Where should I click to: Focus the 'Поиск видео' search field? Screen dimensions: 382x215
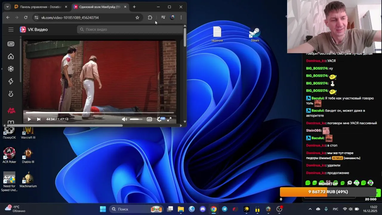pos(130,29)
